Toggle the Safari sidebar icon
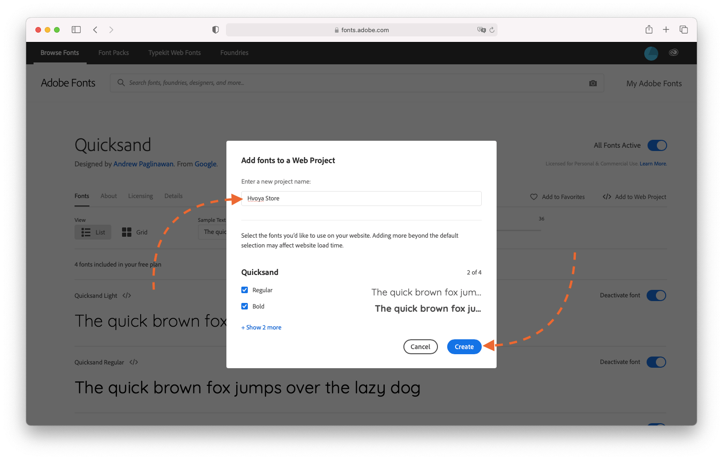Screen dimensions: 723x460 pos(76,30)
